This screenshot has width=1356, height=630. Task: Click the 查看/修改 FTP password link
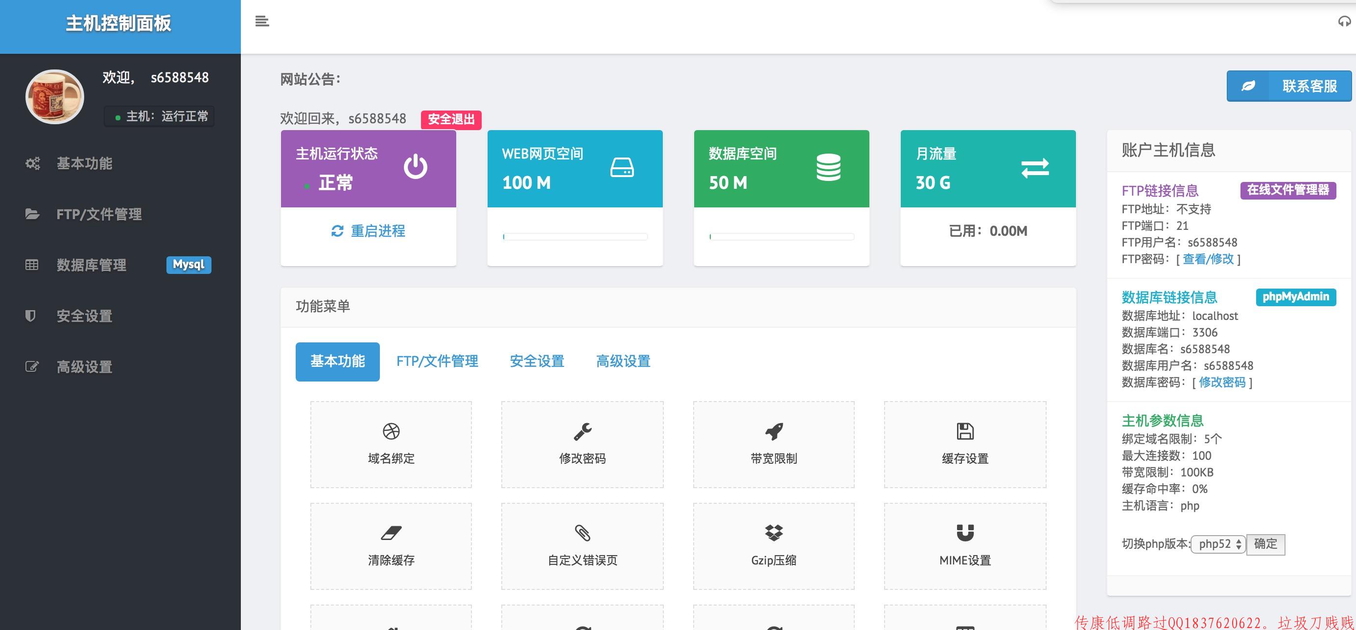pyautogui.click(x=1208, y=259)
